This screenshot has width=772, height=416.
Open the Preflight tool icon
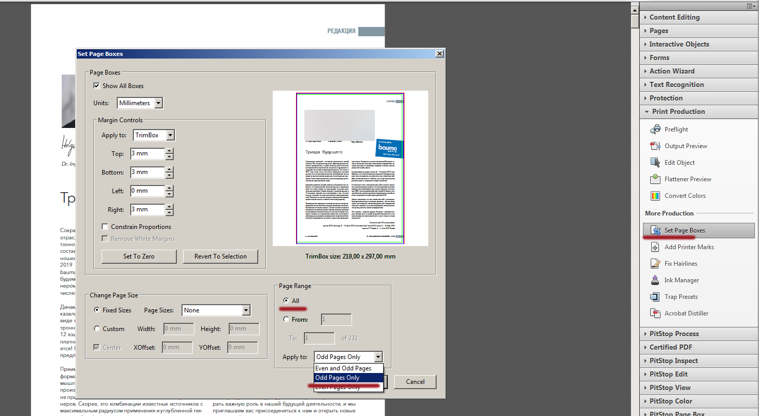[x=655, y=130]
